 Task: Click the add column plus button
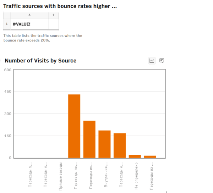click(x=53, y=15)
